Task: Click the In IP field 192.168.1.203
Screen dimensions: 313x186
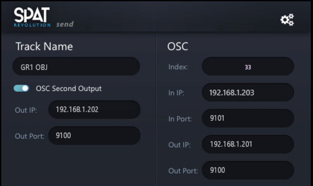Action: tap(247, 92)
